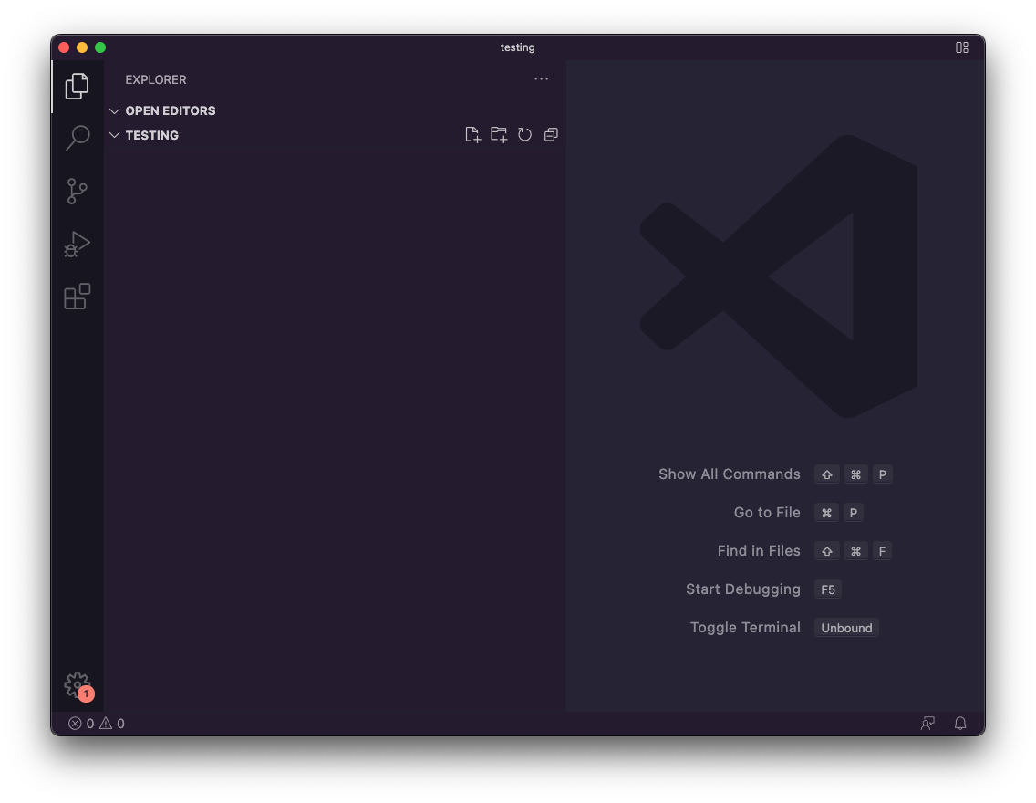The height and width of the screenshot is (803, 1036).
Task: Open the Source Control view
Action: point(78,191)
